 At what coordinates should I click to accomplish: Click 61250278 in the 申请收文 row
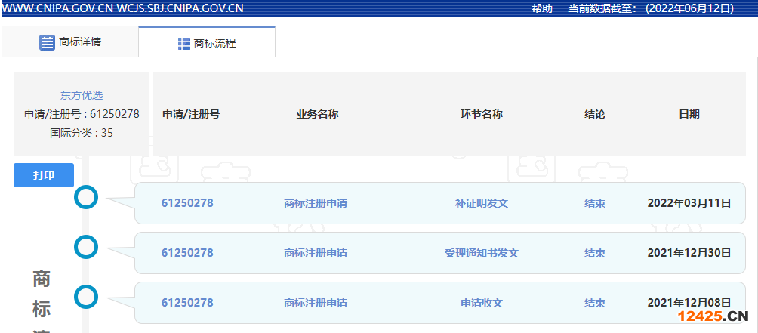pos(187,303)
